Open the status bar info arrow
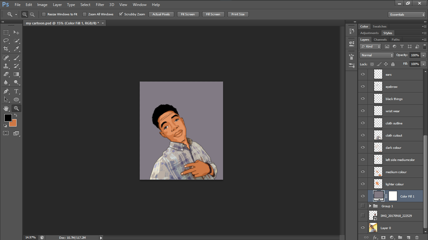The image size is (428, 240). (101, 238)
